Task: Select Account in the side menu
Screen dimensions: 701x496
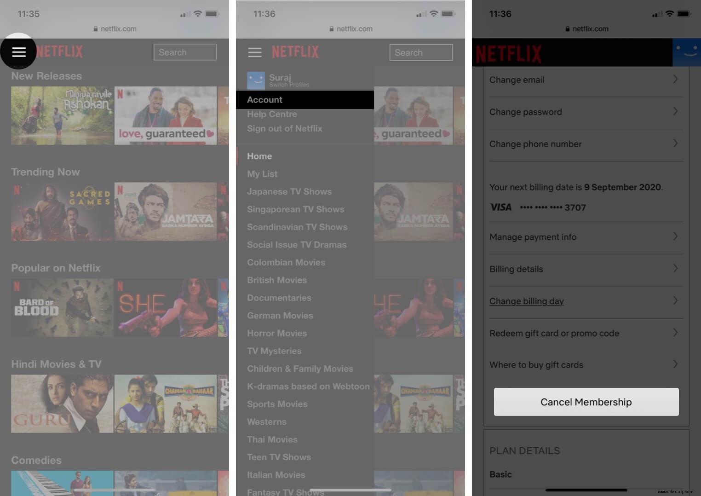Action: tap(305, 100)
